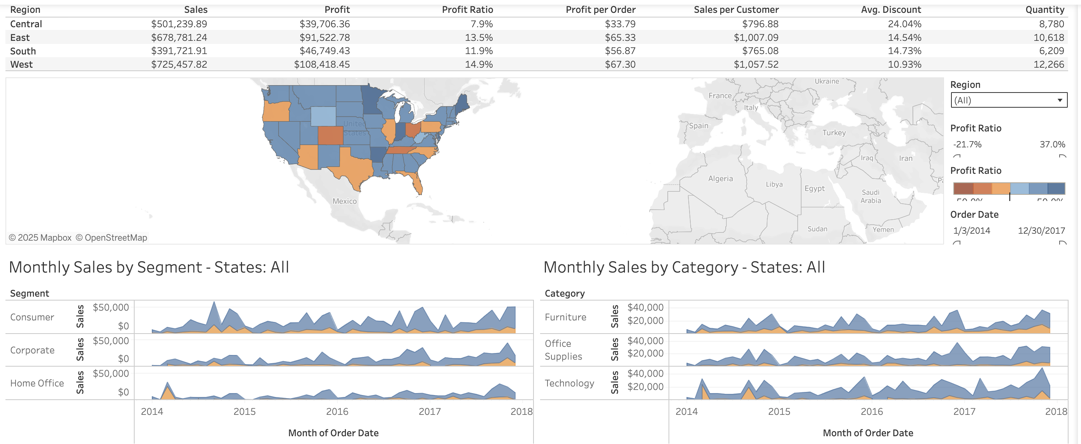Open the 2025 Mapbox attribution link
This screenshot has height=444, width=1081.
[x=40, y=237]
